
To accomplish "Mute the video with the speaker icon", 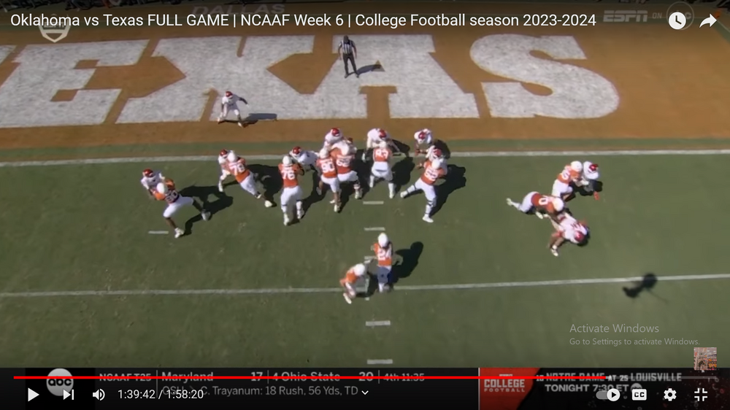I will click(x=99, y=395).
